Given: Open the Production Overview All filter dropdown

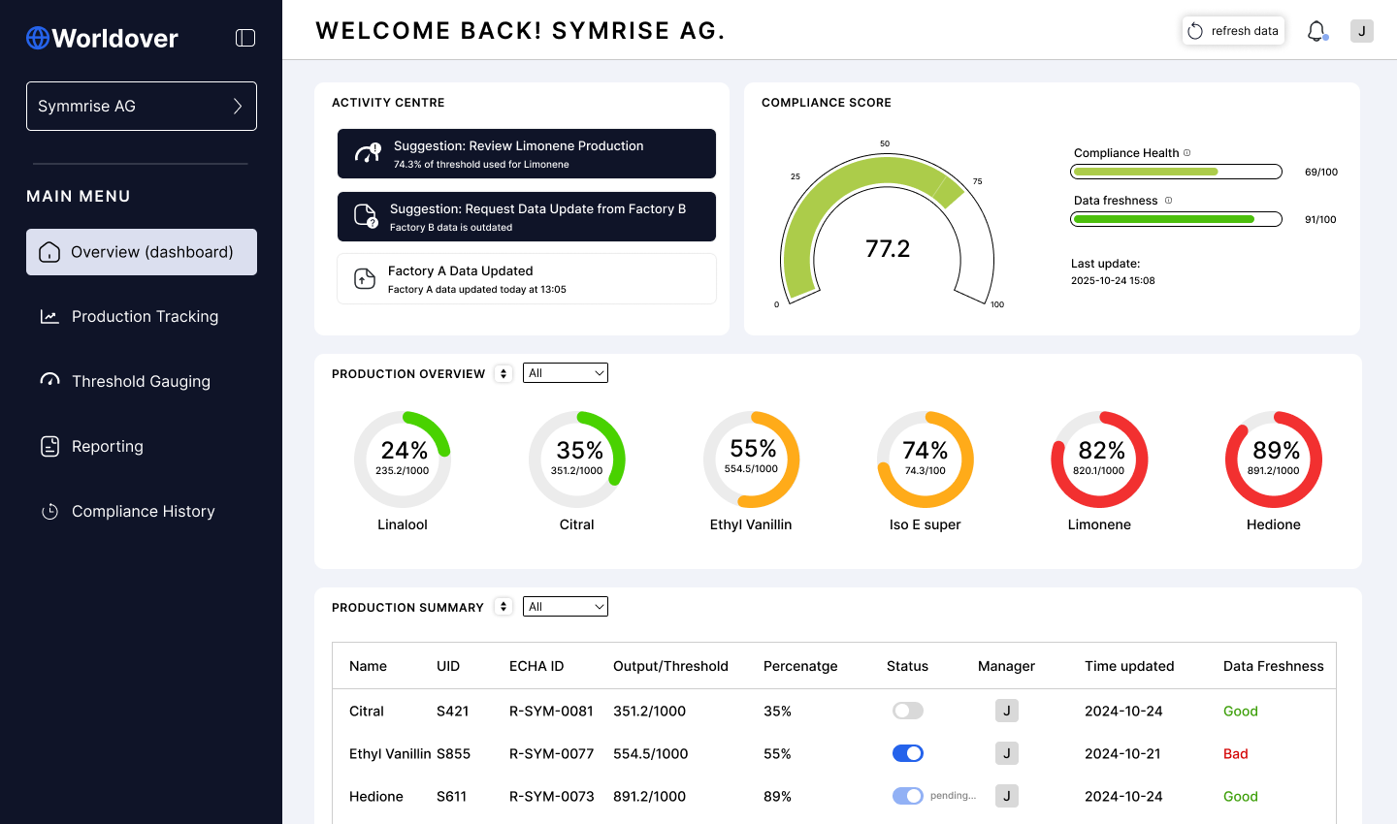Looking at the screenshot, I should pos(566,373).
